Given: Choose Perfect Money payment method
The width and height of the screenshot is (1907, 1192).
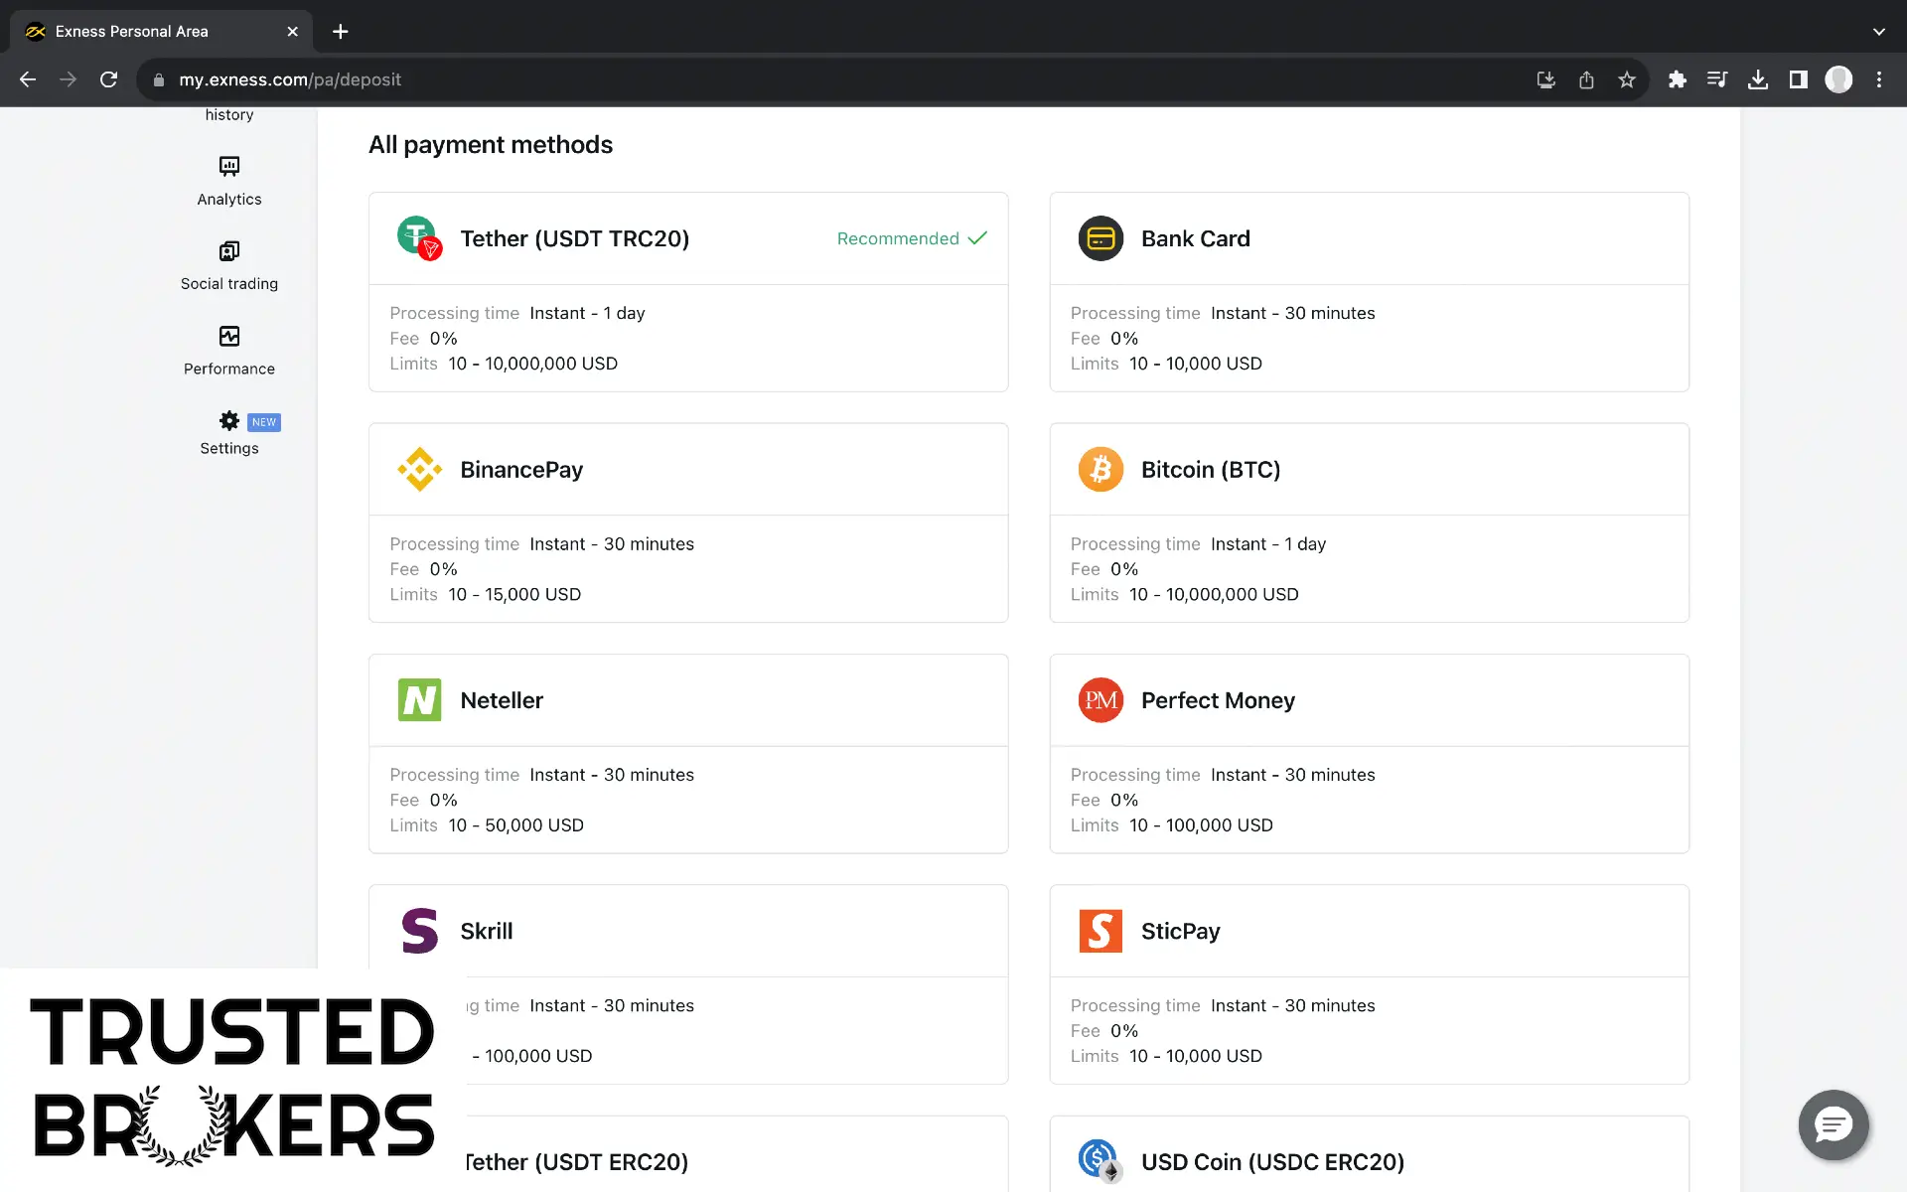Looking at the screenshot, I should tap(1370, 753).
